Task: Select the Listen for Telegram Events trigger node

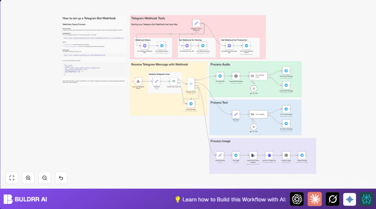Action: pyautogui.click(x=138, y=81)
